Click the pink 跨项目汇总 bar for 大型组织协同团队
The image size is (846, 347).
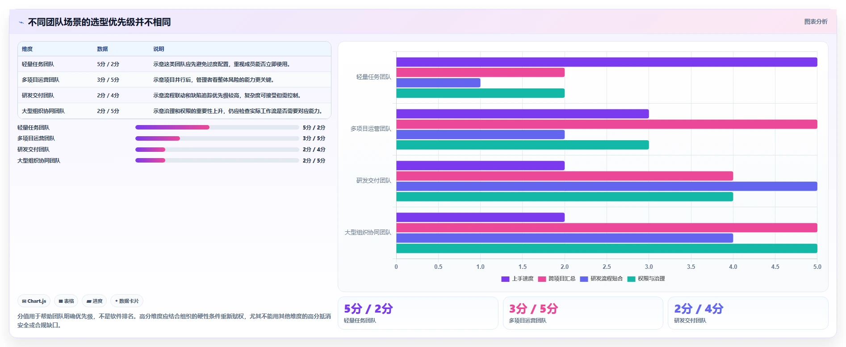pyautogui.click(x=607, y=228)
